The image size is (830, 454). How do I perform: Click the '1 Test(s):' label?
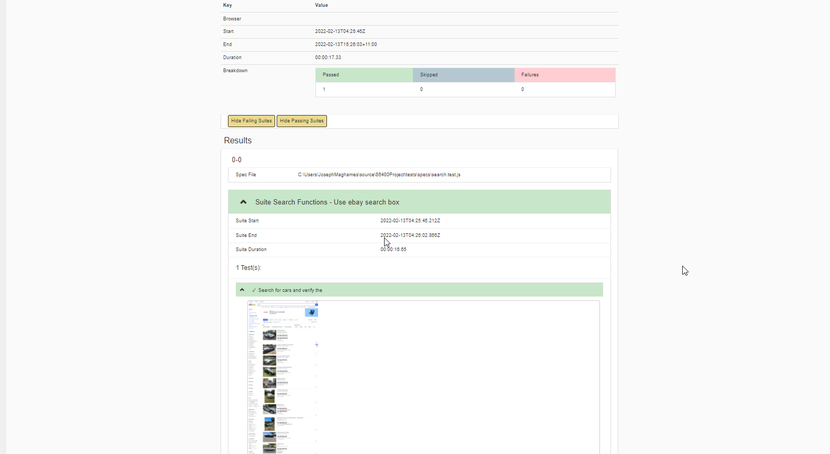click(248, 268)
